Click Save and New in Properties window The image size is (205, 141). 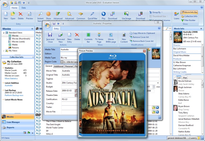pos(60,38)
